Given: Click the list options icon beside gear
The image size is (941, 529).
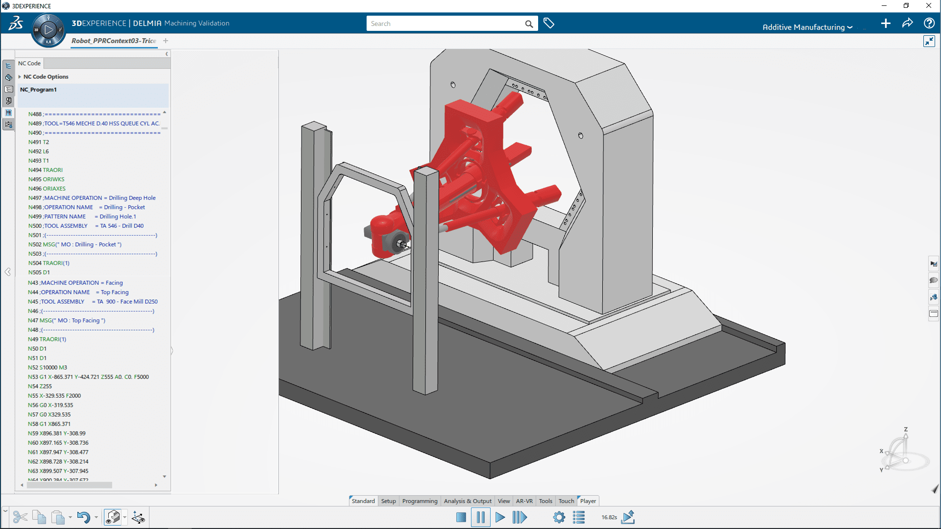Looking at the screenshot, I should 579,517.
